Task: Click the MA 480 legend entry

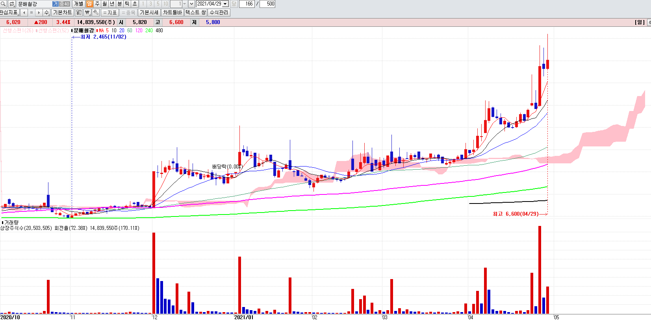Action: [159, 30]
